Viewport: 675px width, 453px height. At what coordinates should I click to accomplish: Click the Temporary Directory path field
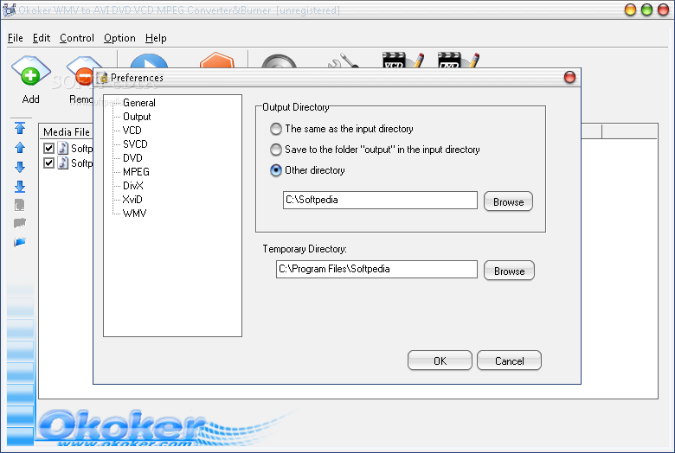tap(376, 270)
